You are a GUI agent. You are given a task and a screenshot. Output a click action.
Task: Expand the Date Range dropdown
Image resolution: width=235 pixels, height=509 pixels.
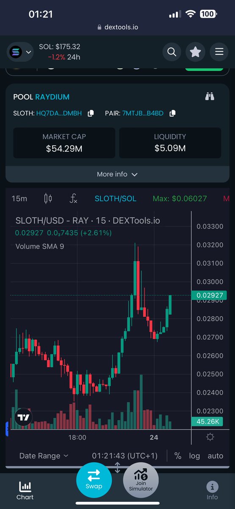pyautogui.click(x=44, y=456)
